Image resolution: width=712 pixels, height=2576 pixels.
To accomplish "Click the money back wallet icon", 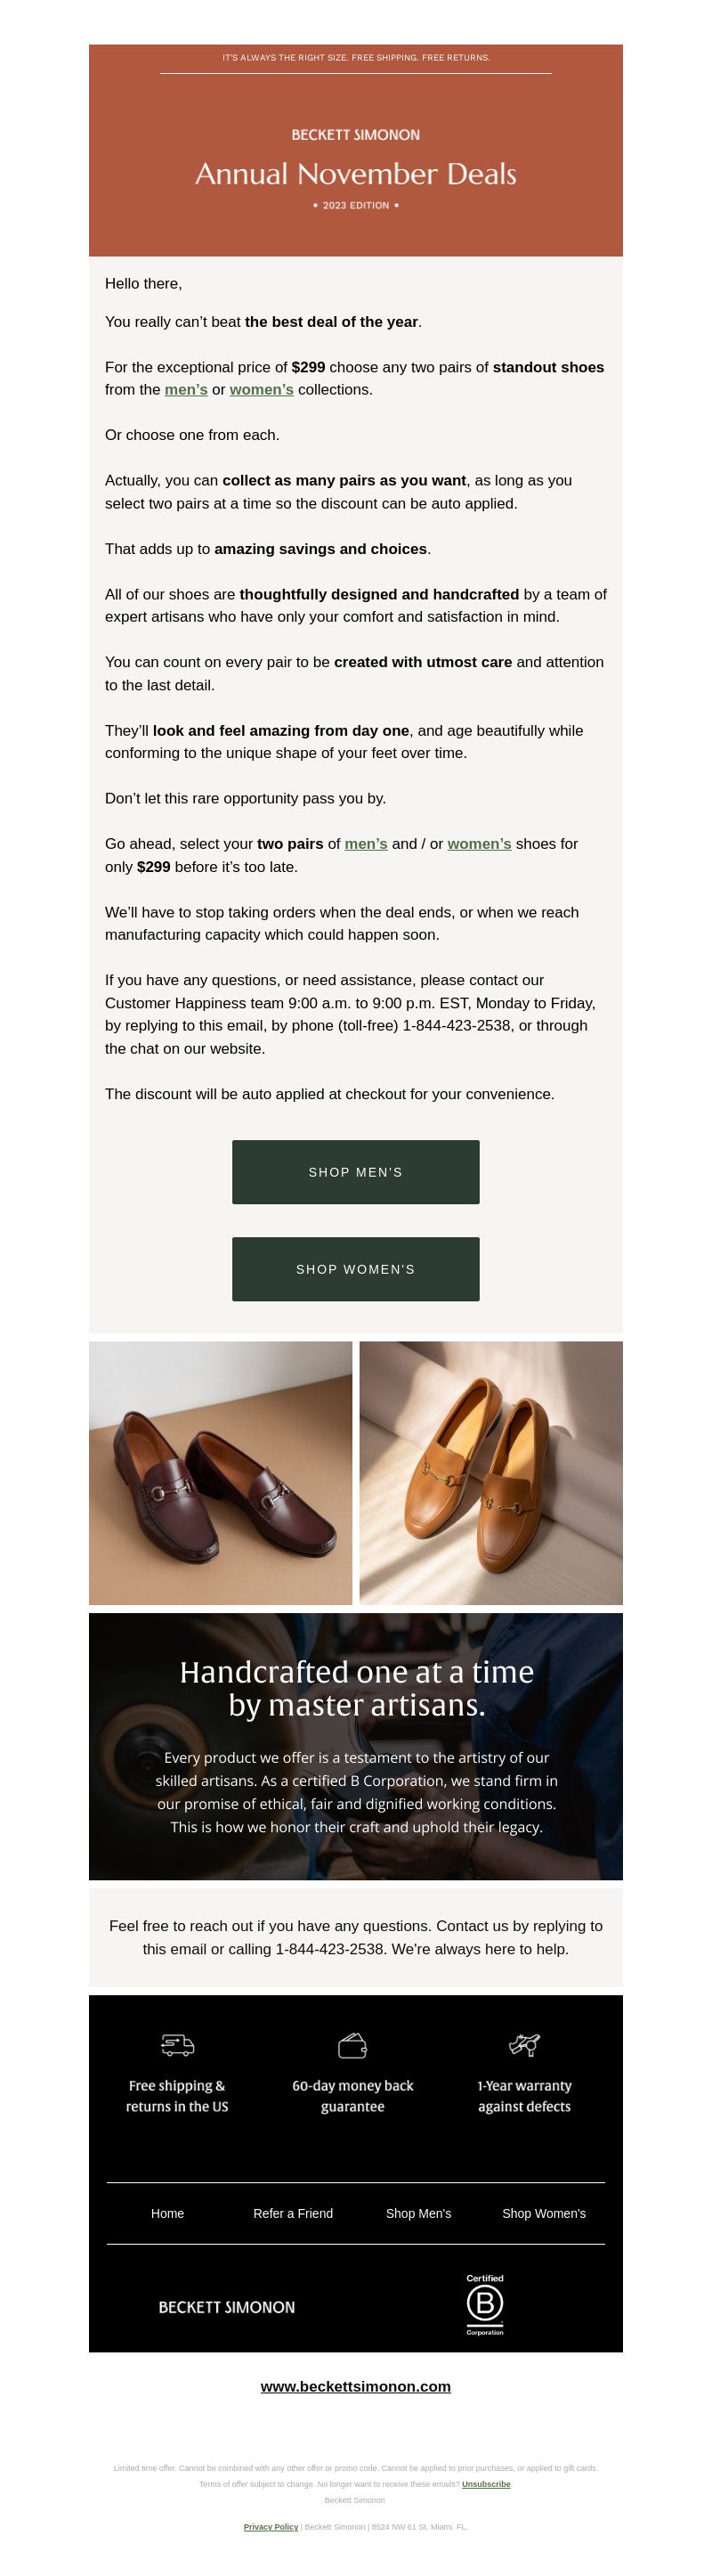I will (x=352, y=2045).
